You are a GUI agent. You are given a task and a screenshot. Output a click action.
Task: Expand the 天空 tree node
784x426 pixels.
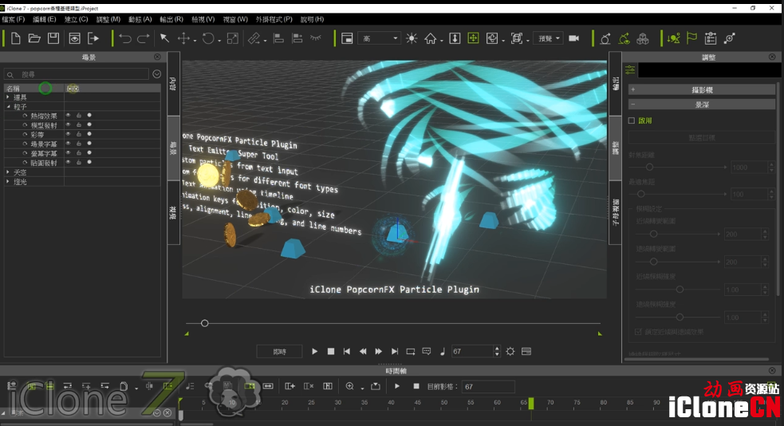pyautogui.click(x=7, y=172)
